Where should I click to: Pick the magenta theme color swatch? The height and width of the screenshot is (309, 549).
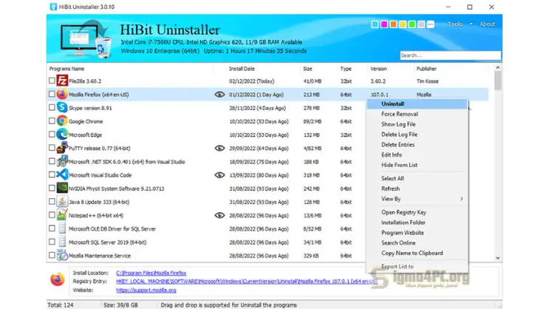[384, 24]
